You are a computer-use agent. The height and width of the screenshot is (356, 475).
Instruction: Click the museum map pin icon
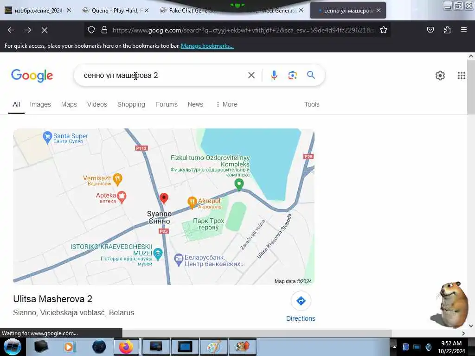[x=158, y=254]
